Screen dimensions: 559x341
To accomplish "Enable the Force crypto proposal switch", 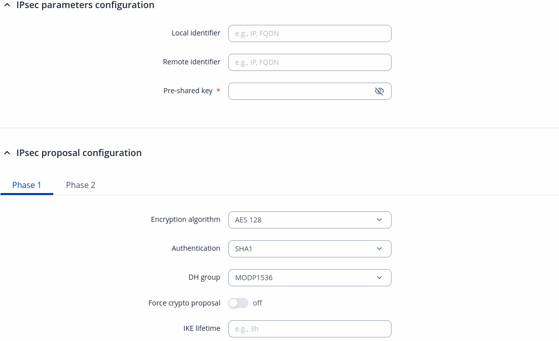I will point(238,303).
